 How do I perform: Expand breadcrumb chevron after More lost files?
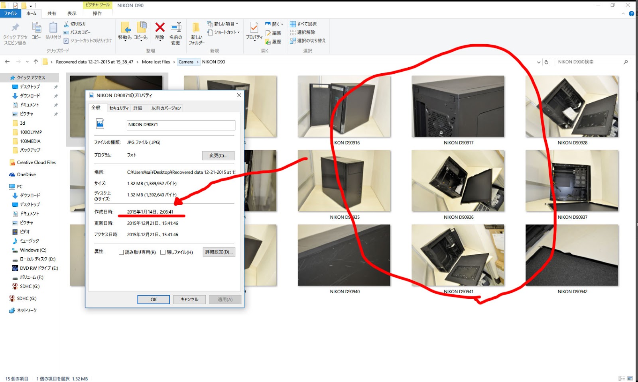[174, 62]
